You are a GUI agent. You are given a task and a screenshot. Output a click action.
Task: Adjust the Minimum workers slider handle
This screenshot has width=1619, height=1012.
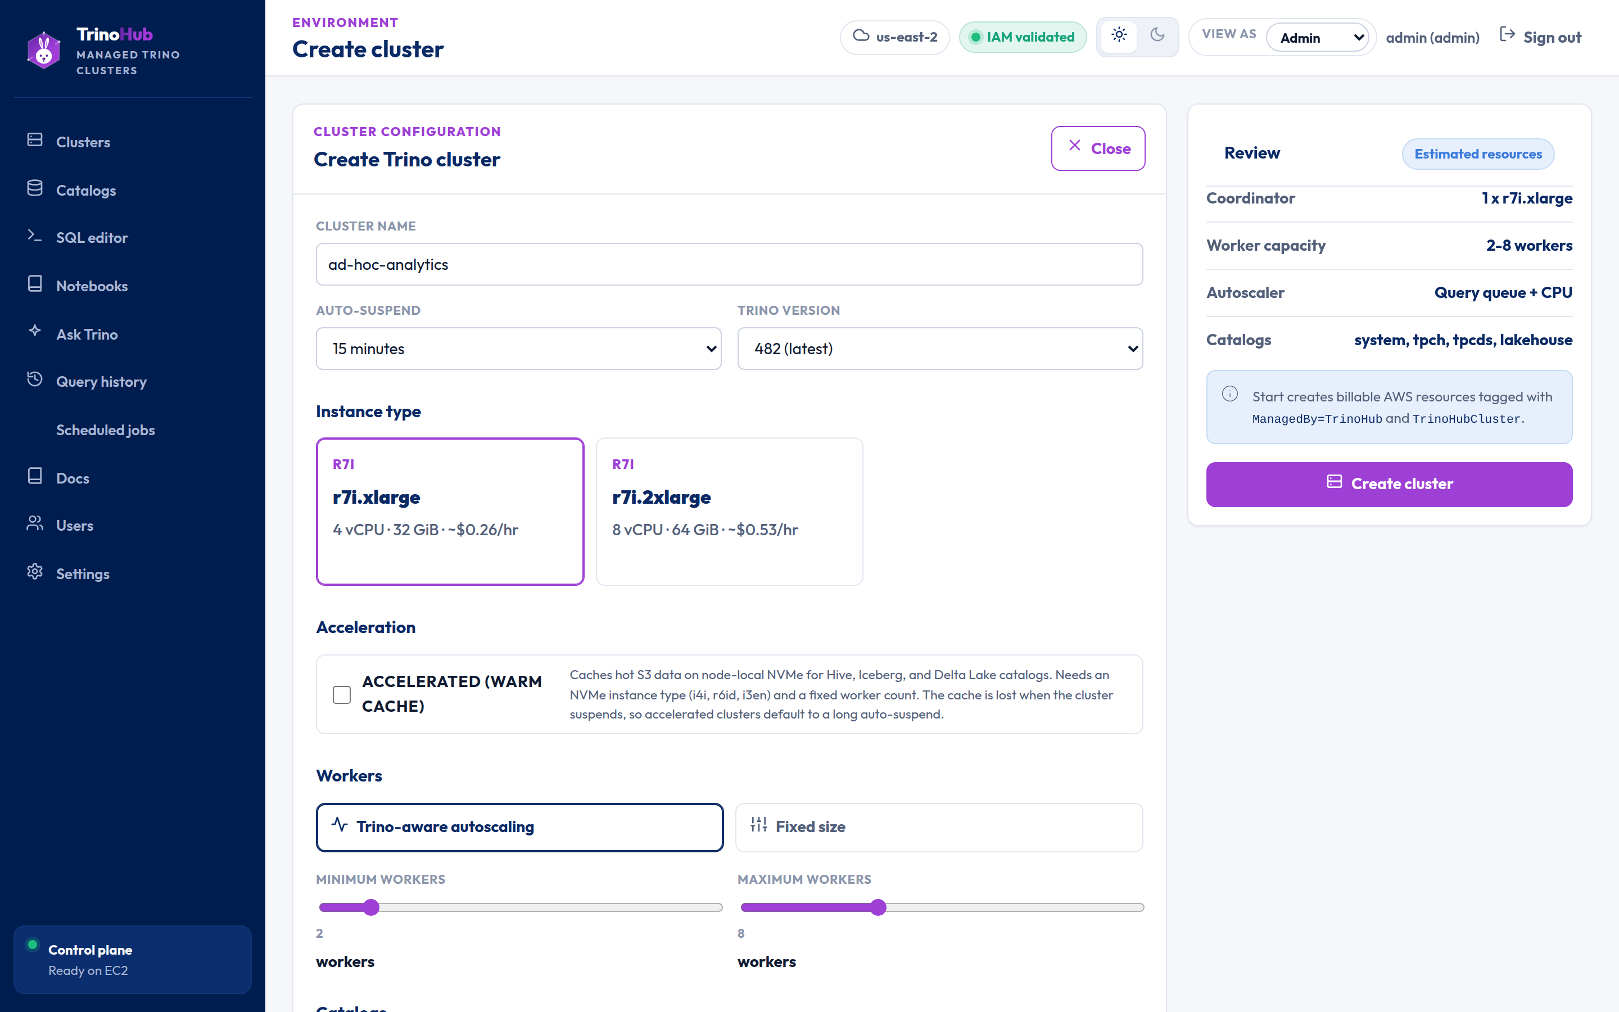tap(371, 907)
